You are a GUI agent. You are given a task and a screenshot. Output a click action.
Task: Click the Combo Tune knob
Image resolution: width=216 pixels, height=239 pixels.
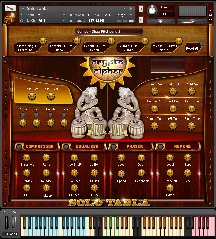(x=155, y=126)
